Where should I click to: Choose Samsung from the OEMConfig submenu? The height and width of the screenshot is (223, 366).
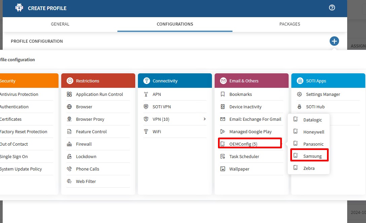pyautogui.click(x=312, y=156)
